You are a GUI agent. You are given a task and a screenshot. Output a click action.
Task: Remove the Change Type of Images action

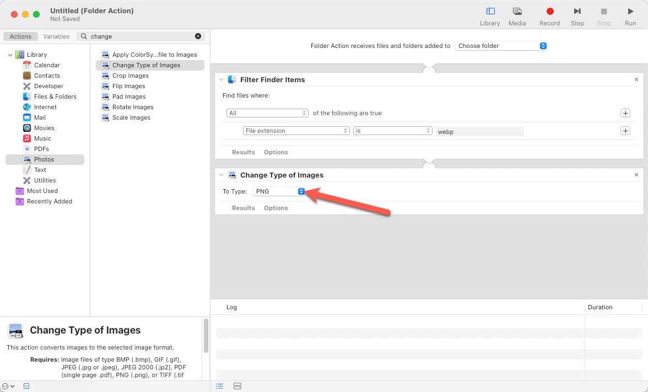pyautogui.click(x=636, y=175)
